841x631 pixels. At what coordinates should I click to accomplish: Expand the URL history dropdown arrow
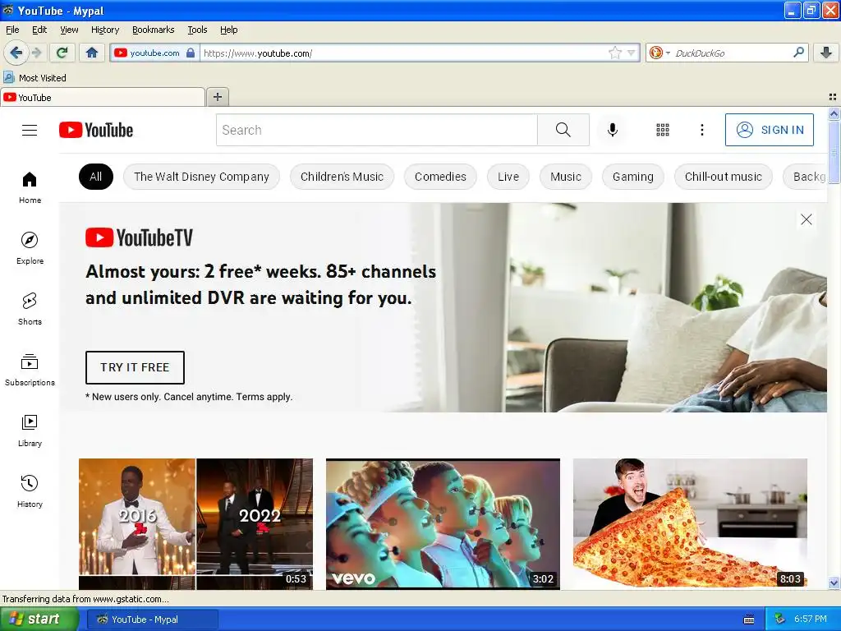632,53
